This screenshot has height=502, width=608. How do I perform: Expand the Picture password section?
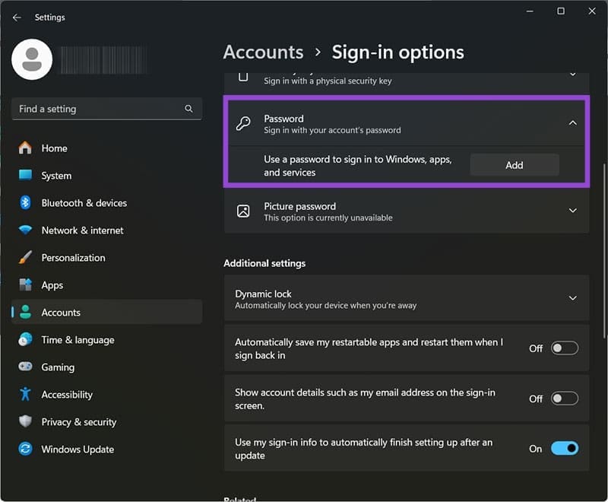tap(573, 211)
